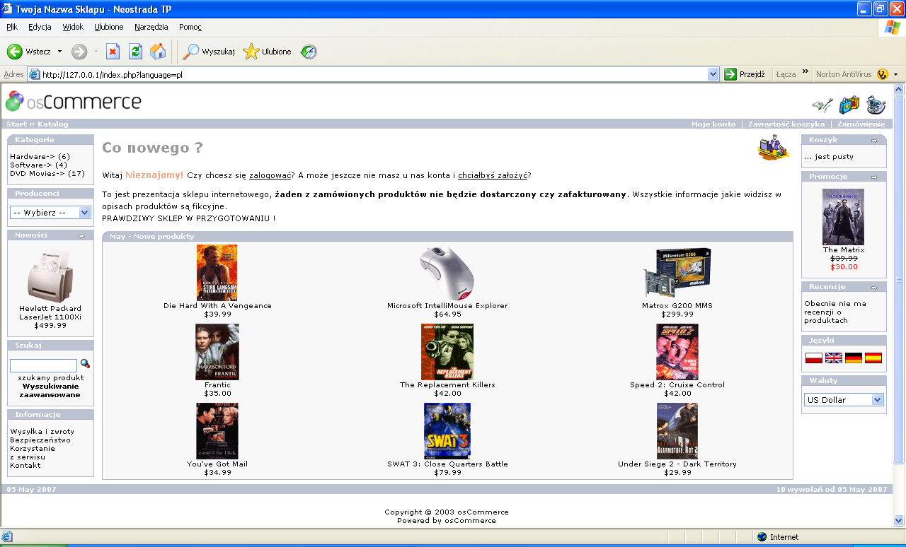Viewport: 906px width, 547px height.
Task: Click the Katalog breadcrumb link
Action: click(x=53, y=124)
